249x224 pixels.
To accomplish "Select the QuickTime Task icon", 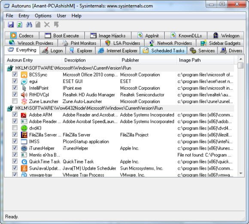I will [x=24, y=162].
